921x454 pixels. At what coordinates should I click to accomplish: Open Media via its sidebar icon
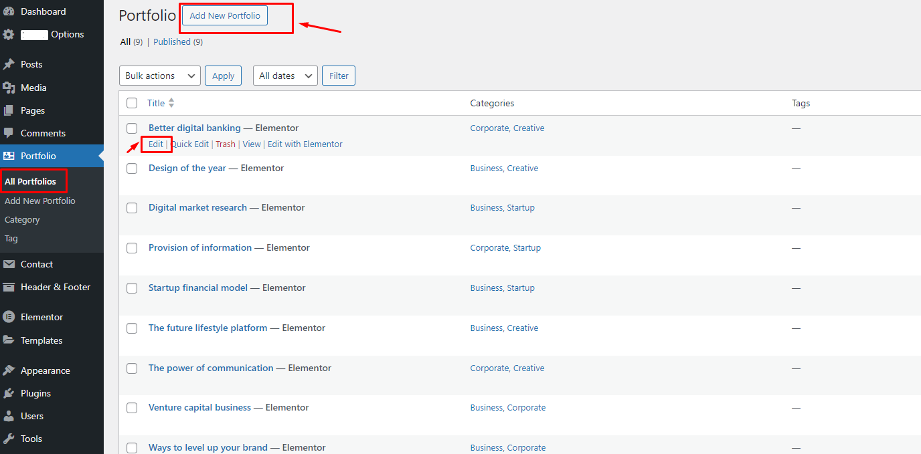coord(9,88)
